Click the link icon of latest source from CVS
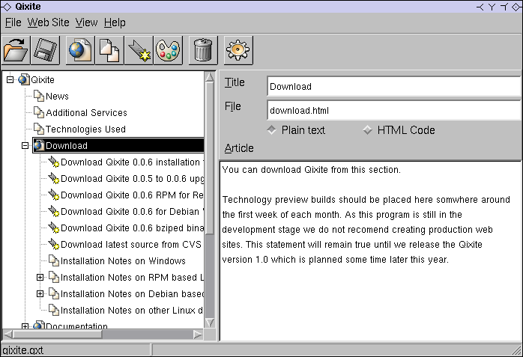Screen dimensions: 523x357 pos(53,244)
